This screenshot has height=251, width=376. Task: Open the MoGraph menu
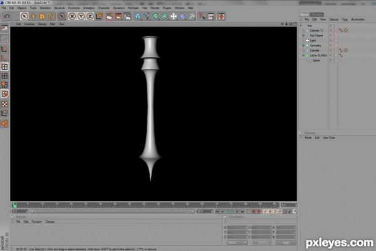click(133, 8)
